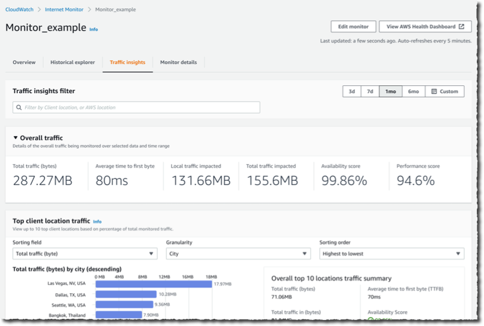
Task: Open the Sorting order dropdown
Action: pos(391,254)
